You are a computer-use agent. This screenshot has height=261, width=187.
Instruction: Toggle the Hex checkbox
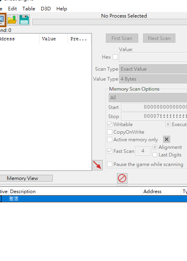115,57
